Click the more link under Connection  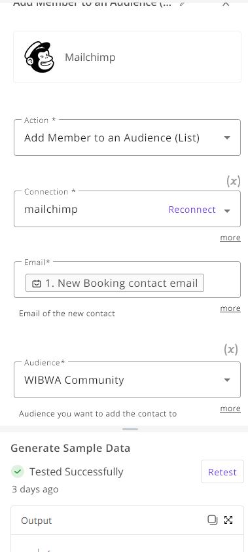230,238
